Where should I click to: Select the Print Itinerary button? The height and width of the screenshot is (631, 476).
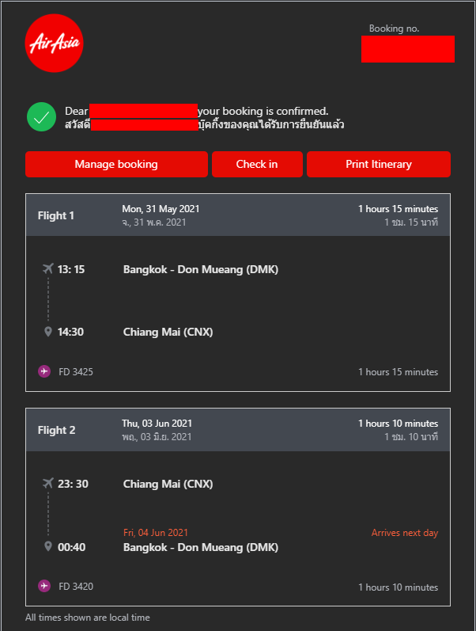pyautogui.click(x=379, y=164)
